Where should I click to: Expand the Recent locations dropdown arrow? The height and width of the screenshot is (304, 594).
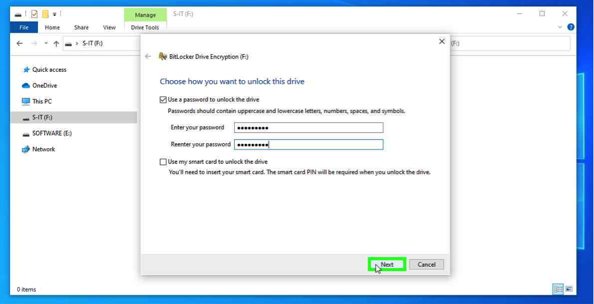point(45,44)
